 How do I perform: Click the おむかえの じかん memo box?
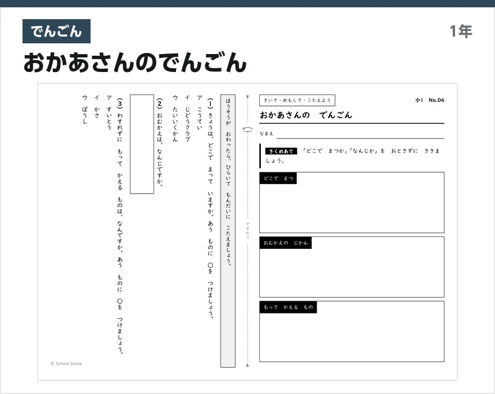click(352, 267)
